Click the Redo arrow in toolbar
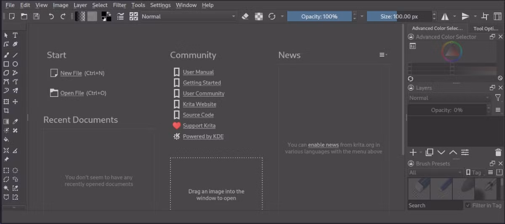 click(63, 16)
